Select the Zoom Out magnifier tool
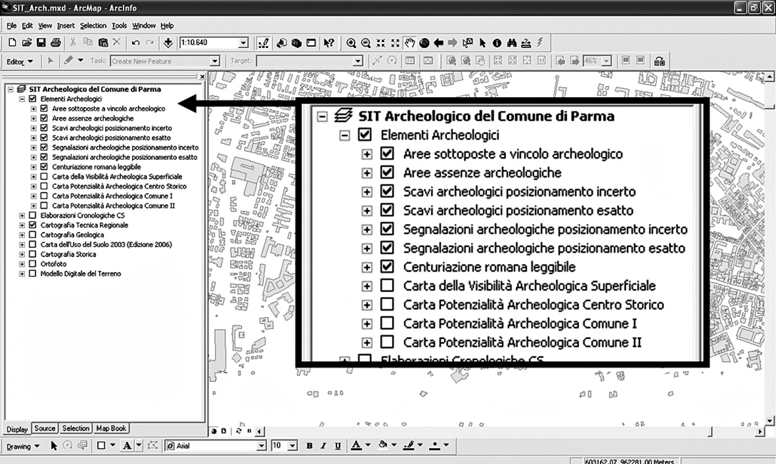776x464 pixels. 366,43
